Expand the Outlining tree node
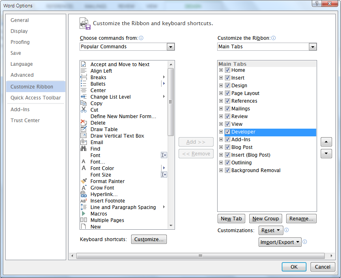 point(221,163)
